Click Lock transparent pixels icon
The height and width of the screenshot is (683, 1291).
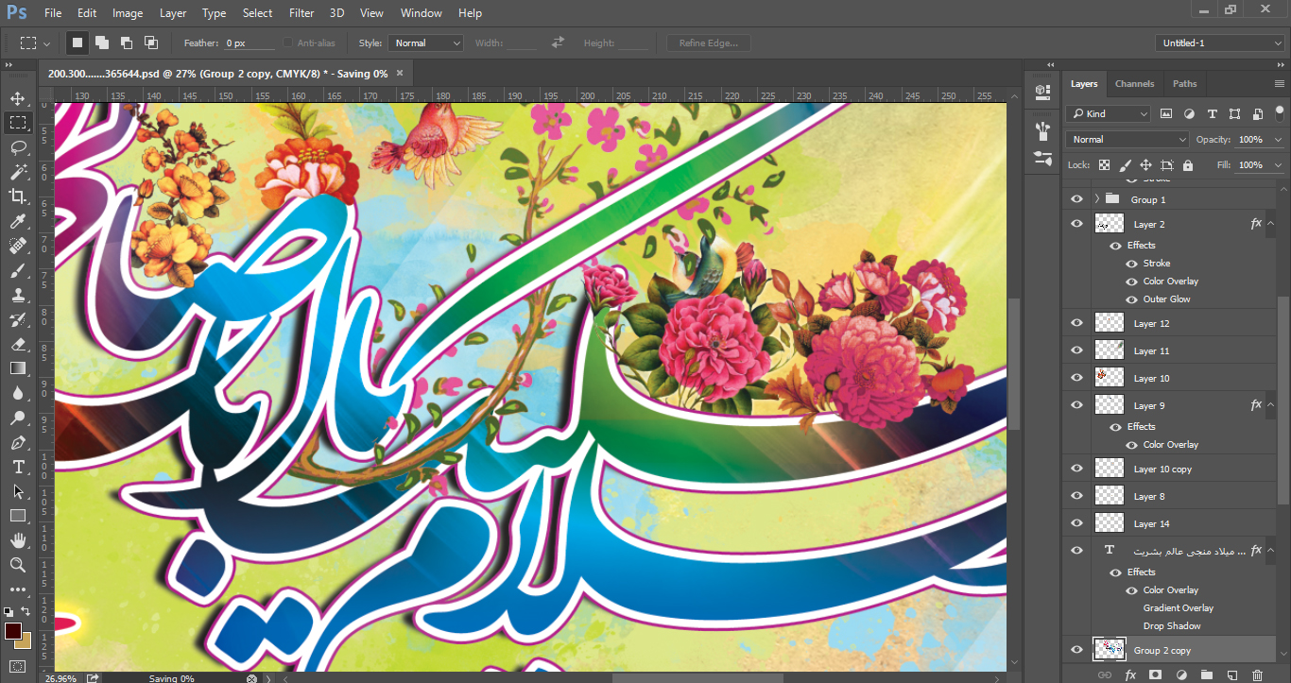tap(1104, 165)
